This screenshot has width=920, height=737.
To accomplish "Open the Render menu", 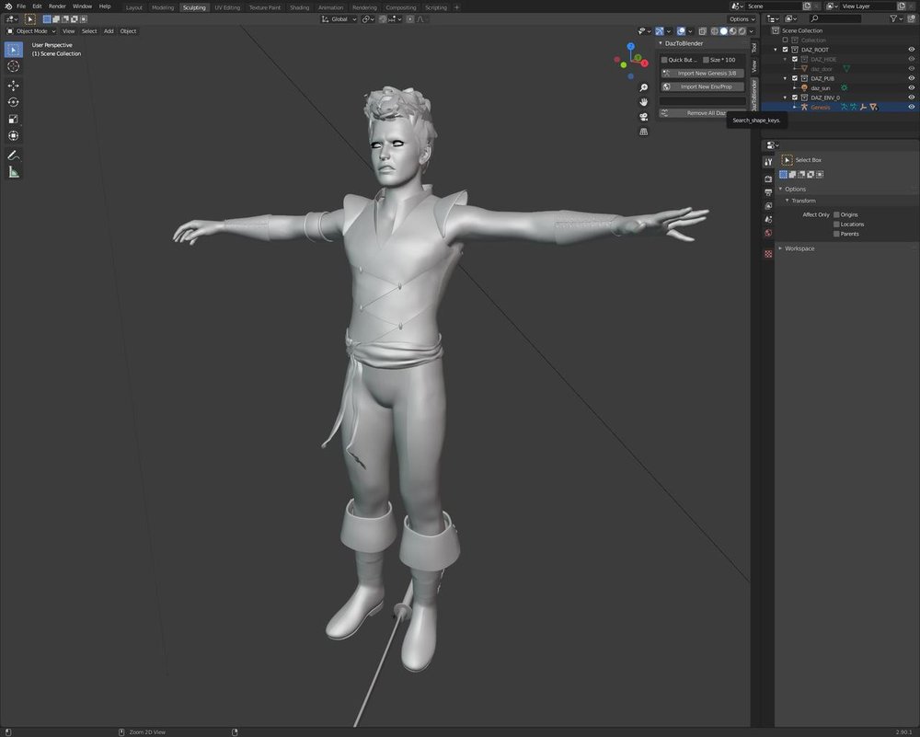I will click(57, 6).
